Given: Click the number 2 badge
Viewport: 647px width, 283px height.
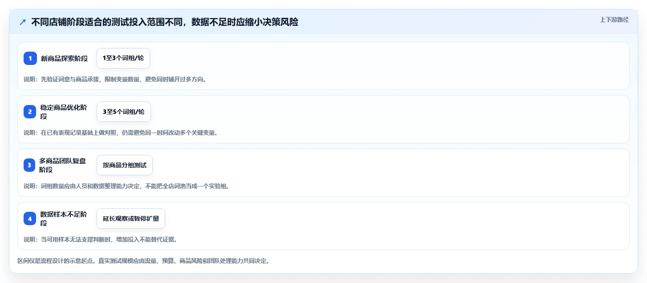Looking at the screenshot, I should (30, 112).
